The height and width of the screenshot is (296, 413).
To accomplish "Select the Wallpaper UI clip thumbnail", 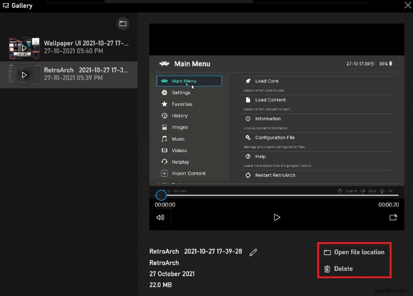I will pos(24,48).
